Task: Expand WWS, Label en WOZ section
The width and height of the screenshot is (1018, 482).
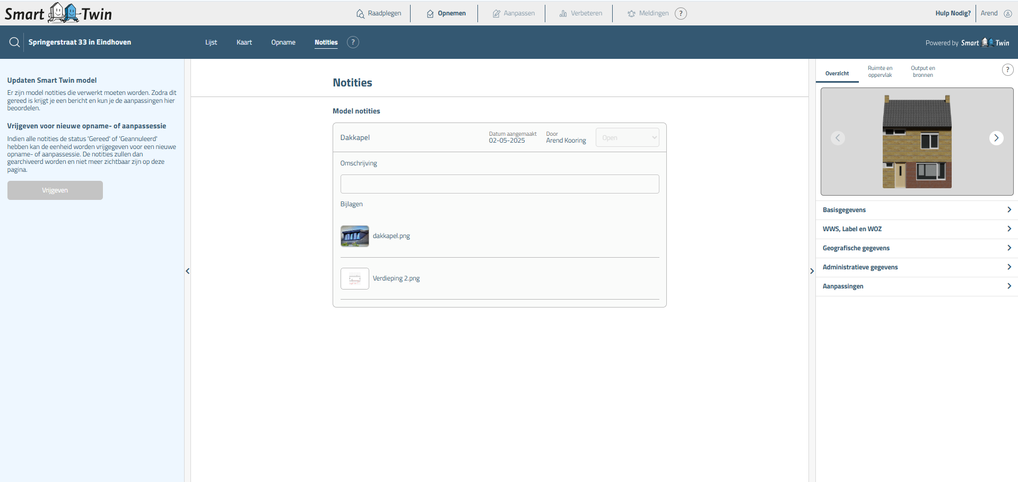Action: click(916, 229)
